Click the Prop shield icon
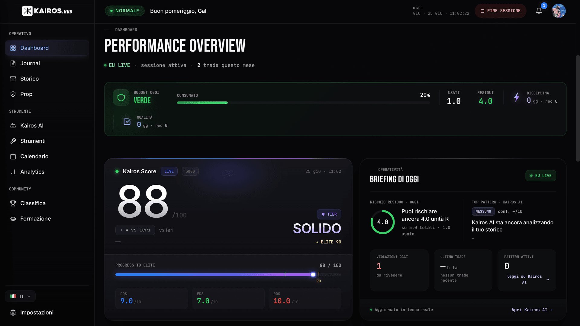 (13, 94)
